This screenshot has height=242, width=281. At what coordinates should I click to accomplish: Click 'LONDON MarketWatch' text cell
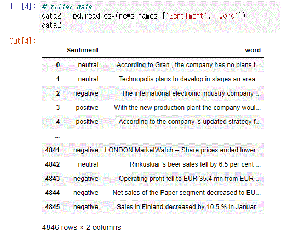click(x=183, y=150)
